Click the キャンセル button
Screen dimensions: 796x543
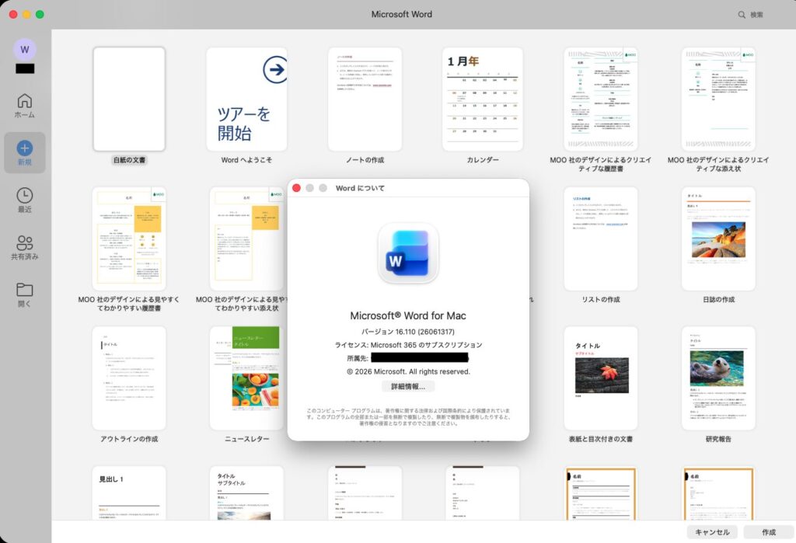(x=712, y=532)
